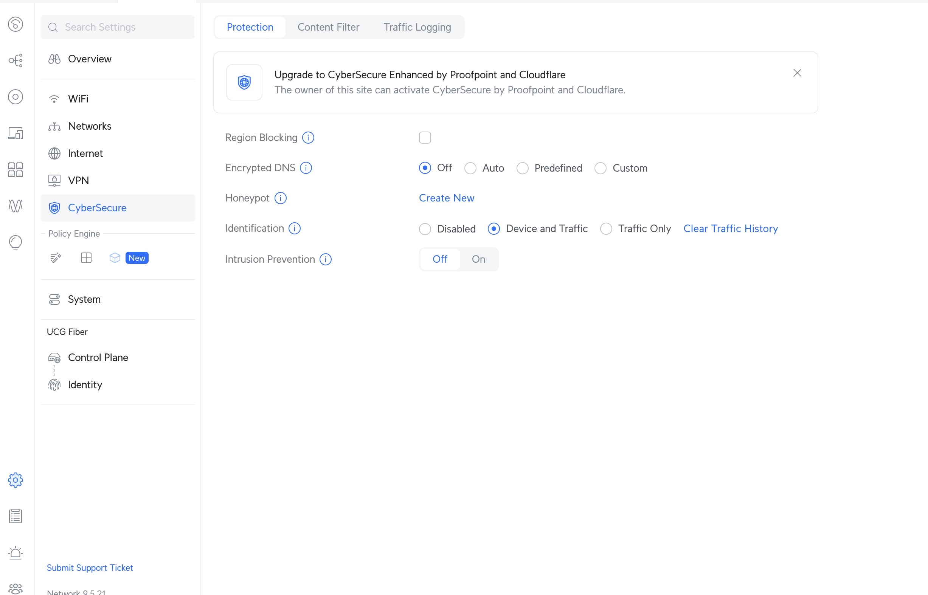The image size is (928, 595).
Task: Open the Policy Engine table grid icon
Action: (86, 258)
